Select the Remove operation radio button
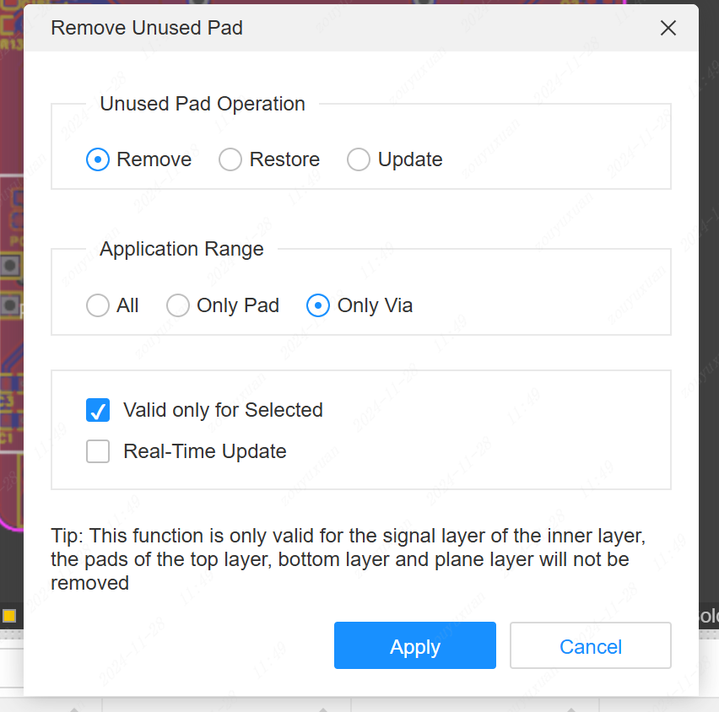This screenshot has width=719, height=712. pyautogui.click(x=98, y=159)
